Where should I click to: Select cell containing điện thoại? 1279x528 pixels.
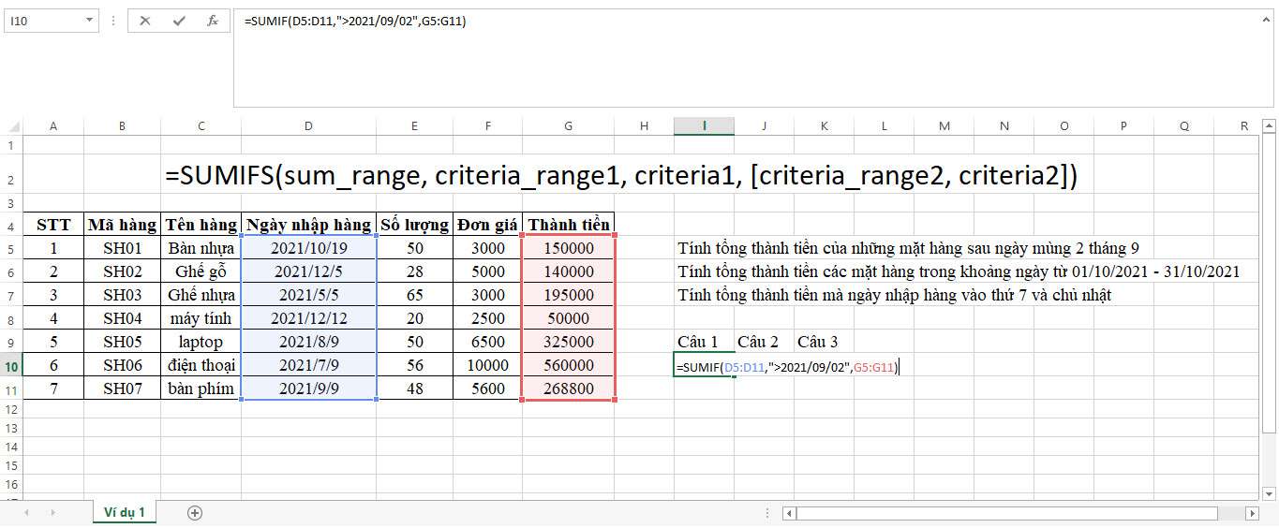201,365
